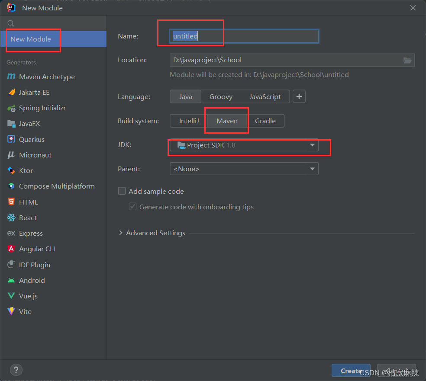
Task: Select Java as the language
Action: pos(186,96)
